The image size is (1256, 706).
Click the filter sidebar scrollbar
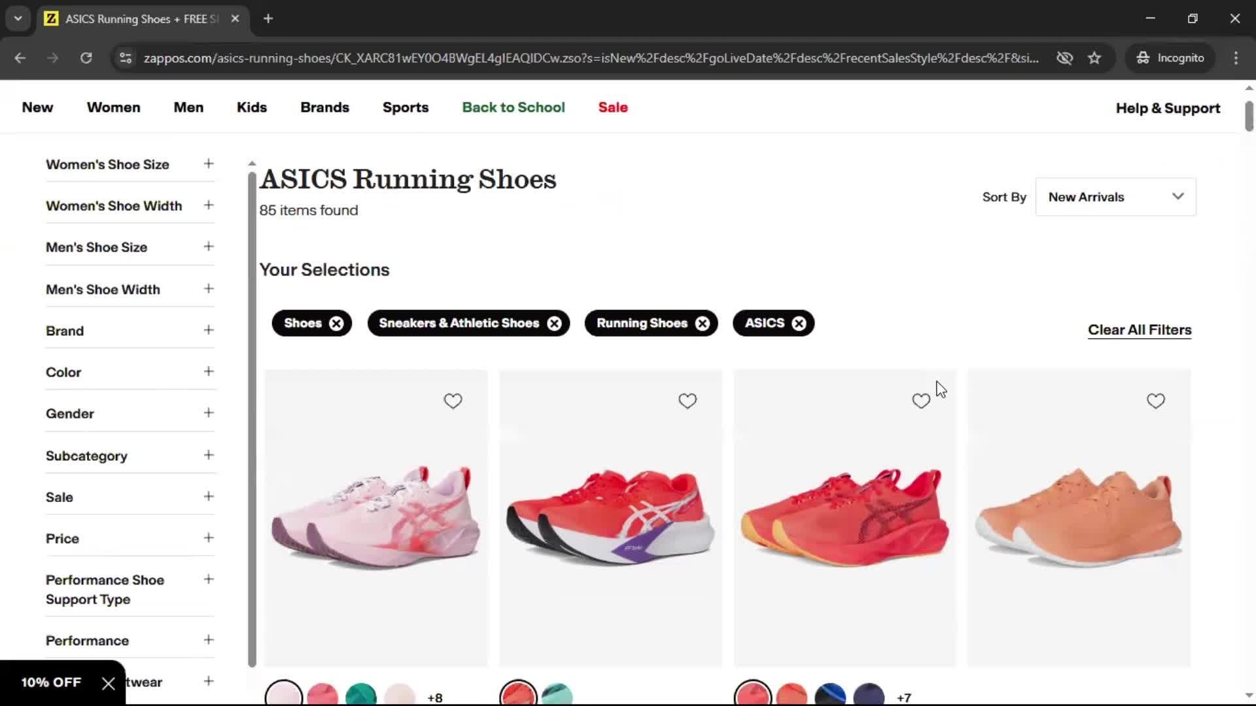click(252, 418)
